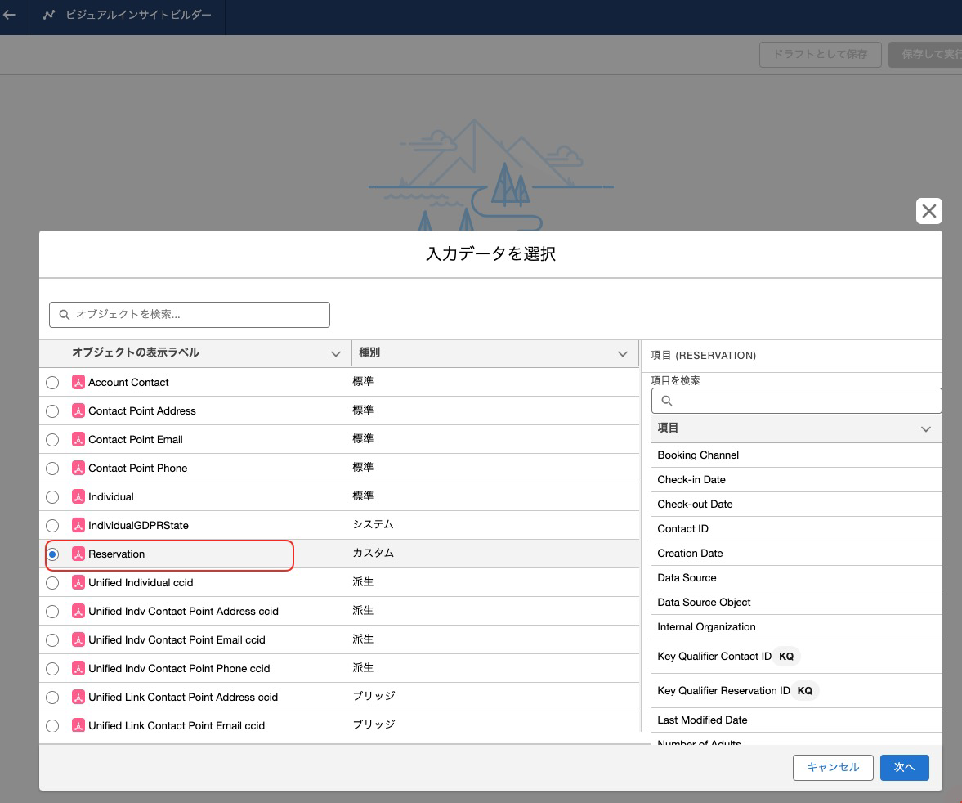The height and width of the screenshot is (803, 962).
Task: Click the キャンセル button
Action: [x=833, y=767]
